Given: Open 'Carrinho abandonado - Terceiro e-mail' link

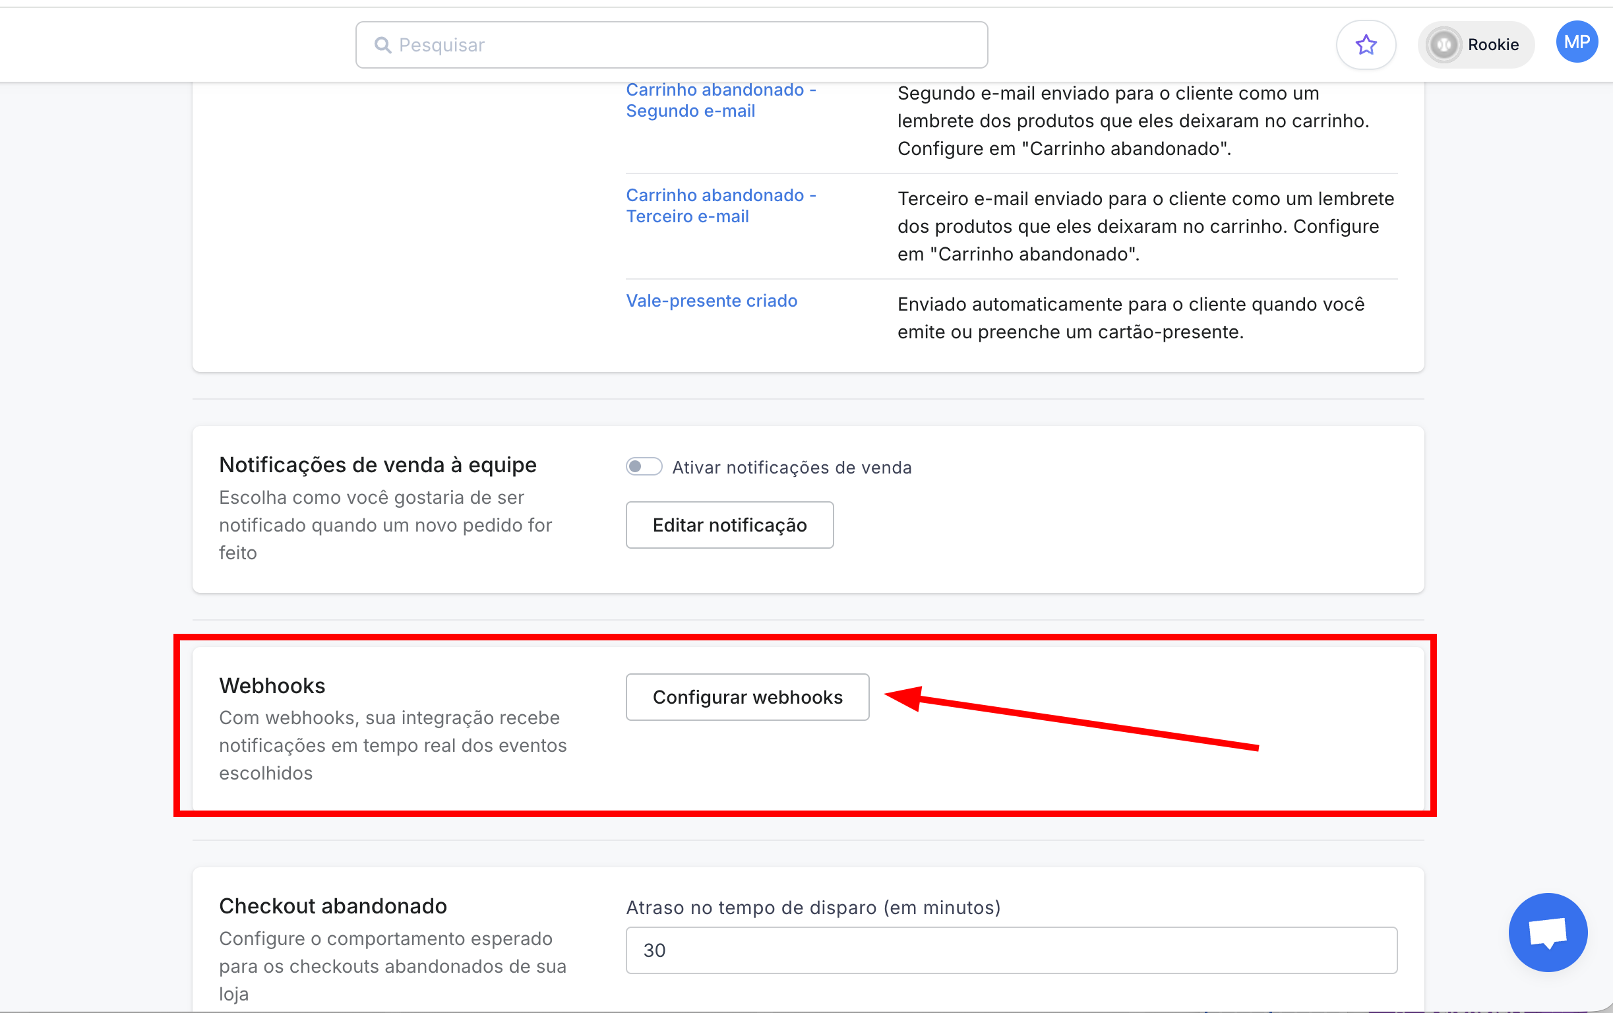Looking at the screenshot, I should [x=720, y=206].
